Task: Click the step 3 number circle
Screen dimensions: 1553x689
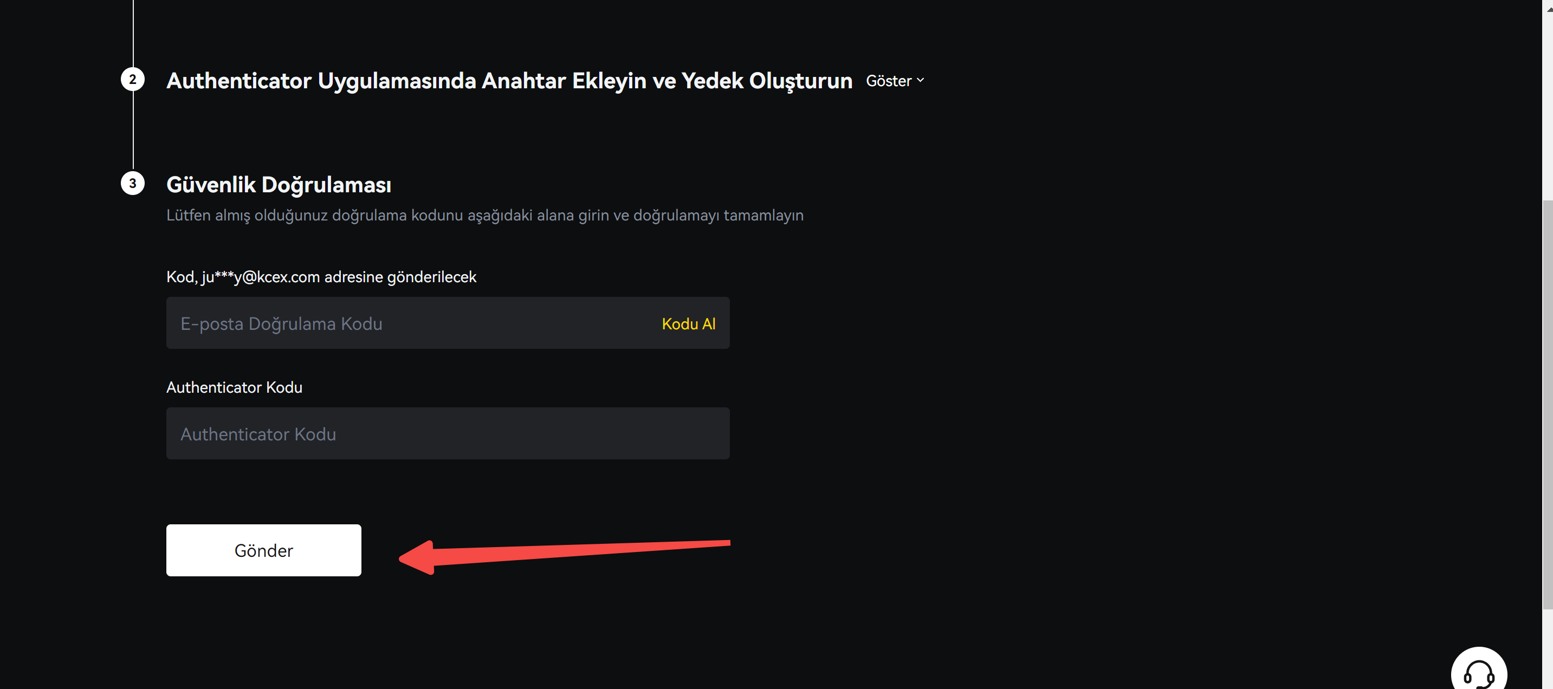Action: coord(133,183)
